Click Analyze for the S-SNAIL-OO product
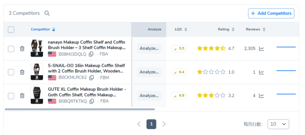This screenshot has width=305, height=135. (x=149, y=72)
